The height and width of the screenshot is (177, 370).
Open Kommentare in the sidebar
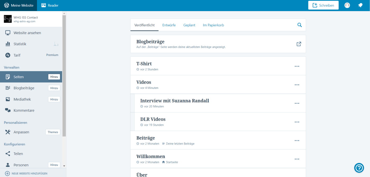click(24, 110)
